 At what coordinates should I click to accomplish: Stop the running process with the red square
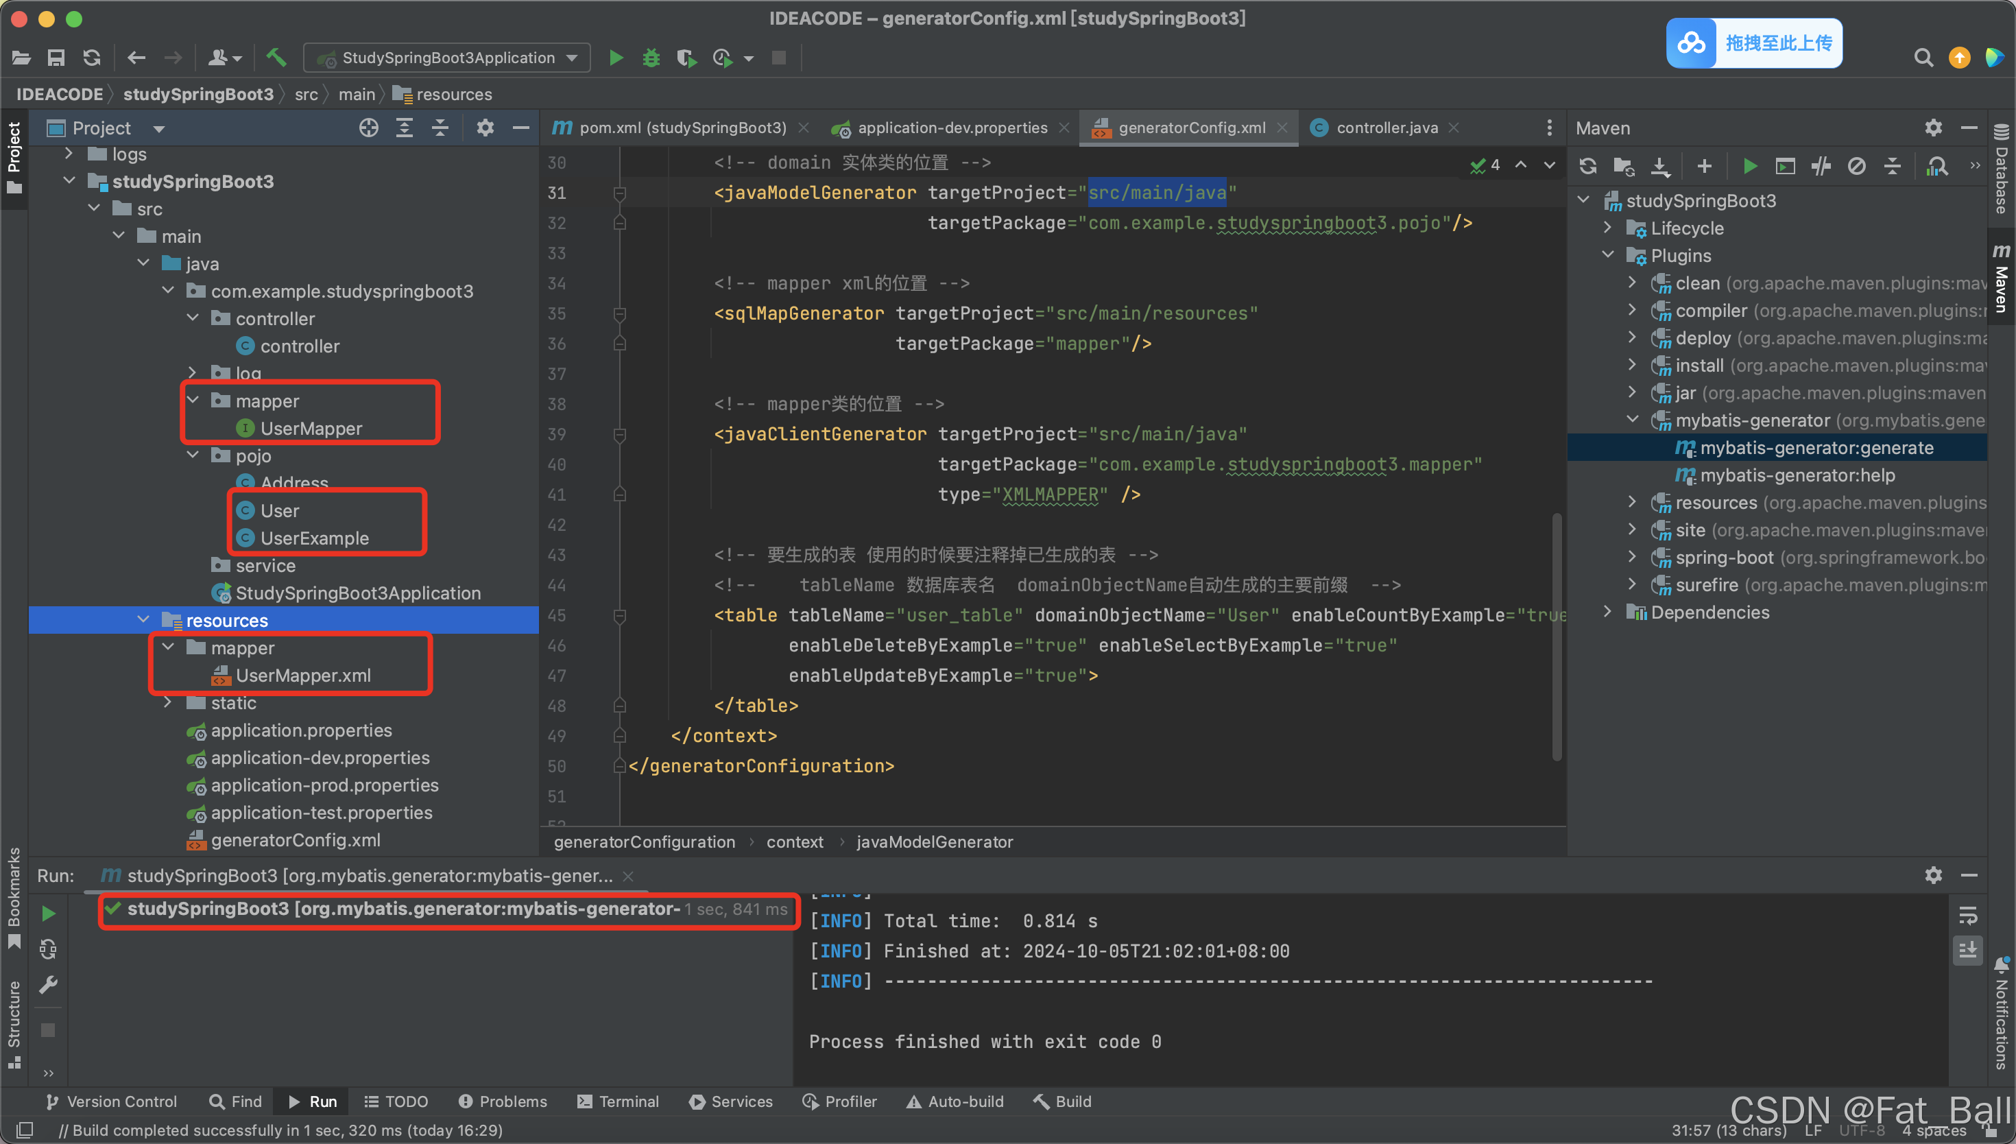[x=778, y=58]
